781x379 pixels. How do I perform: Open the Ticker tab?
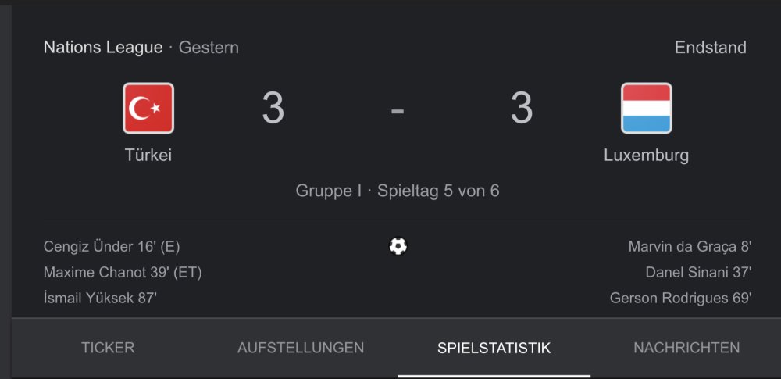click(108, 348)
